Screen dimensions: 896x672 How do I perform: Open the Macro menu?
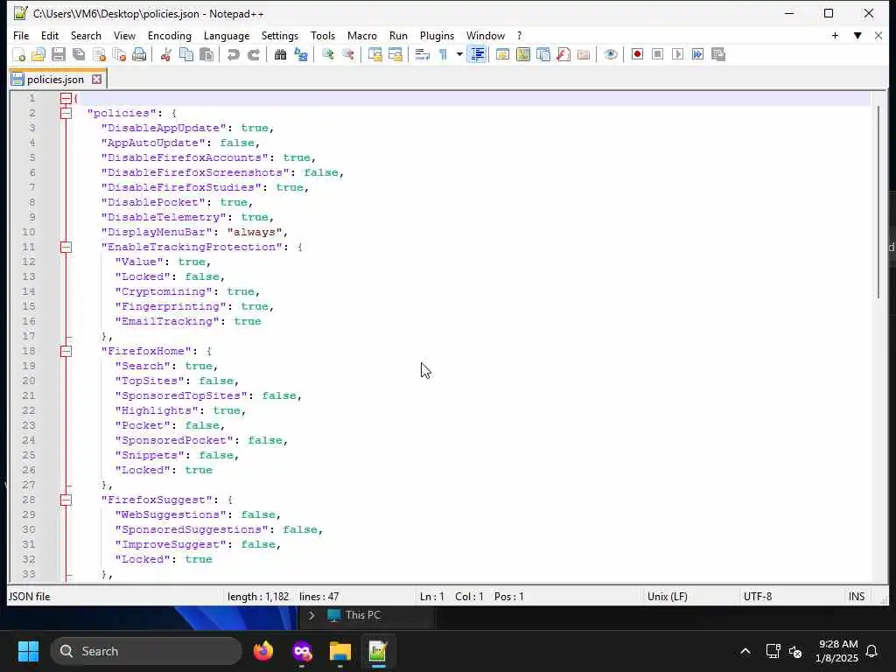click(362, 35)
